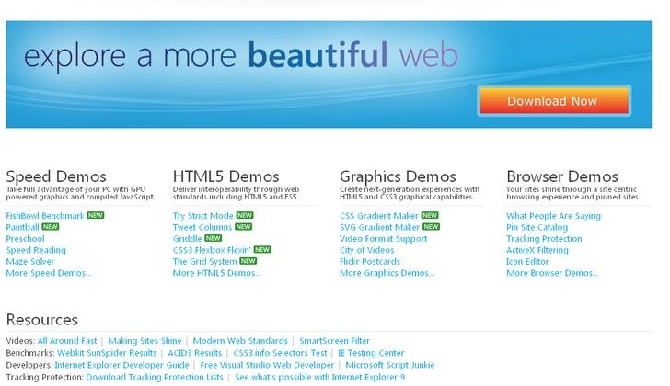The width and height of the screenshot is (670, 386).
Task: Click NEW badge beside Try Strict Mode
Action: pos(245,215)
